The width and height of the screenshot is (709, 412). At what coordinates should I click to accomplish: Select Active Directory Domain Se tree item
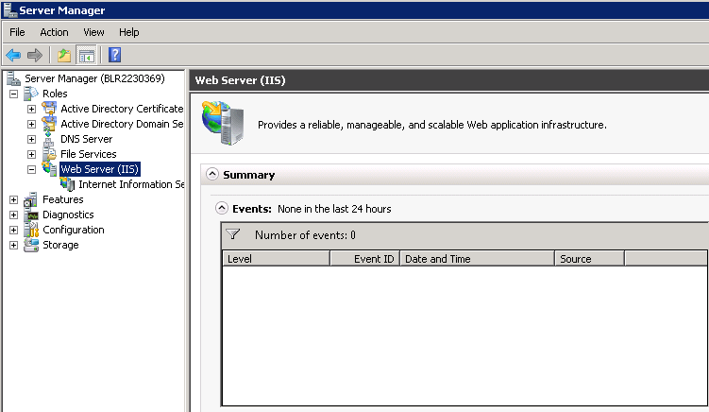click(122, 124)
